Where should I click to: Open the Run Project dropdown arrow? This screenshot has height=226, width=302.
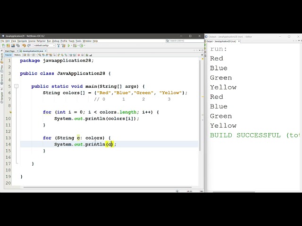(x=71, y=46)
